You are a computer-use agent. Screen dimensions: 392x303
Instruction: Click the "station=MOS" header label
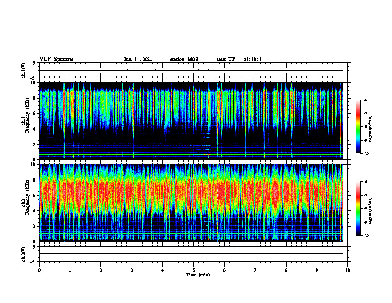[x=184, y=59]
